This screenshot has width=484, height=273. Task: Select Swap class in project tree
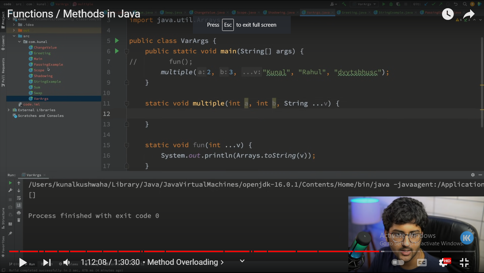click(x=38, y=93)
